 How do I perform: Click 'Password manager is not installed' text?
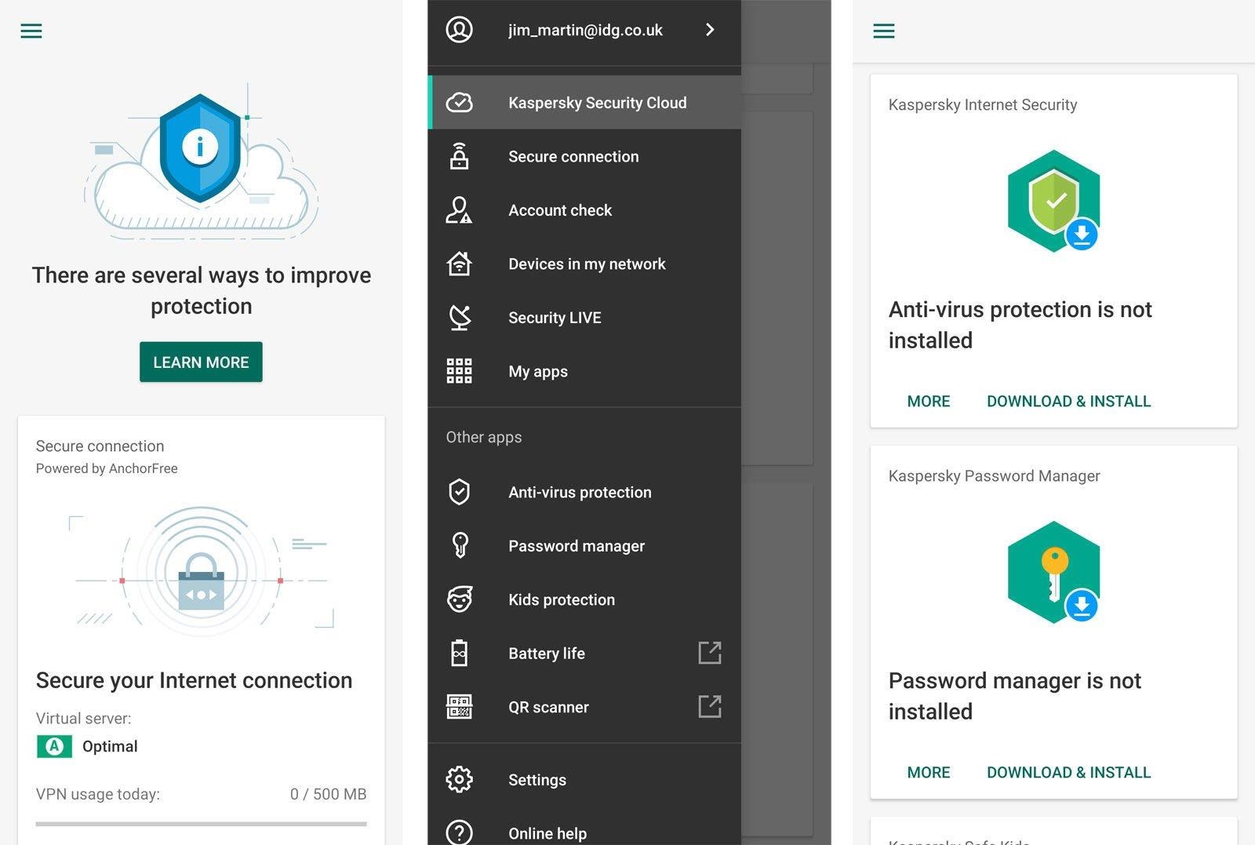pyautogui.click(x=1014, y=696)
